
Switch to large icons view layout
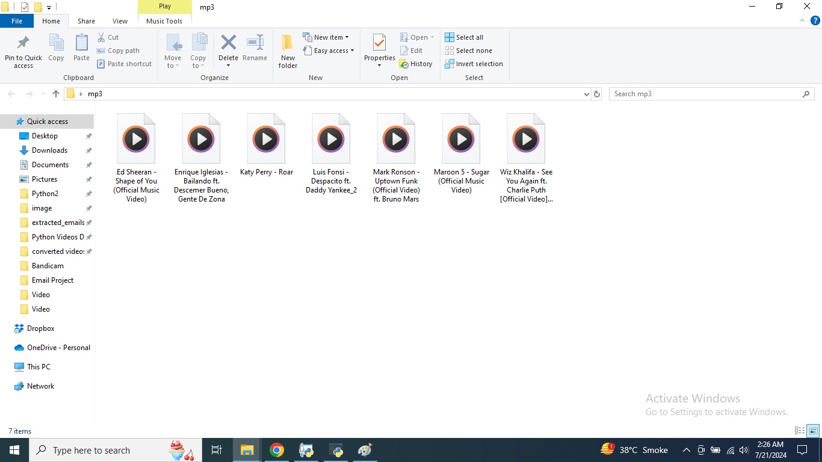pyautogui.click(x=813, y=431)
